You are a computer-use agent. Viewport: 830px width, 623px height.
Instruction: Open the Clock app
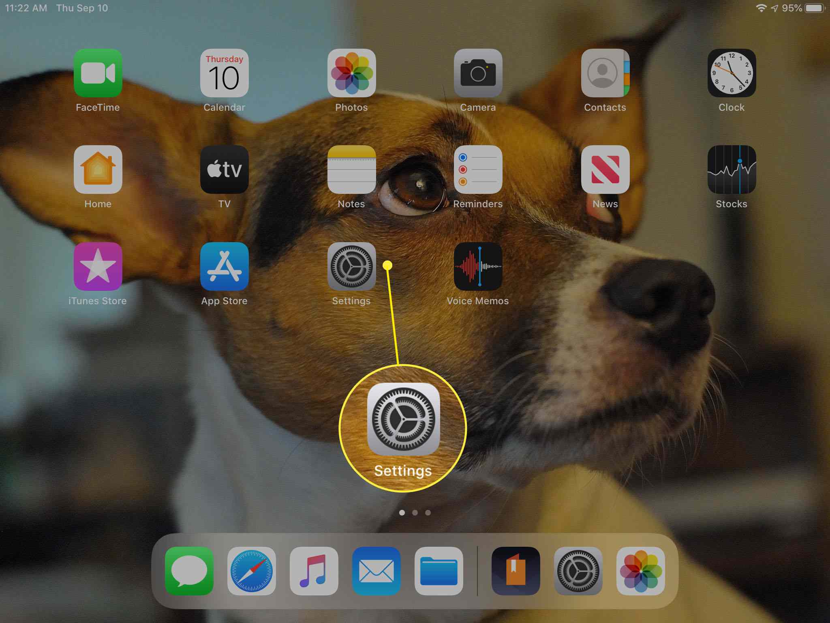coord(732,73)
